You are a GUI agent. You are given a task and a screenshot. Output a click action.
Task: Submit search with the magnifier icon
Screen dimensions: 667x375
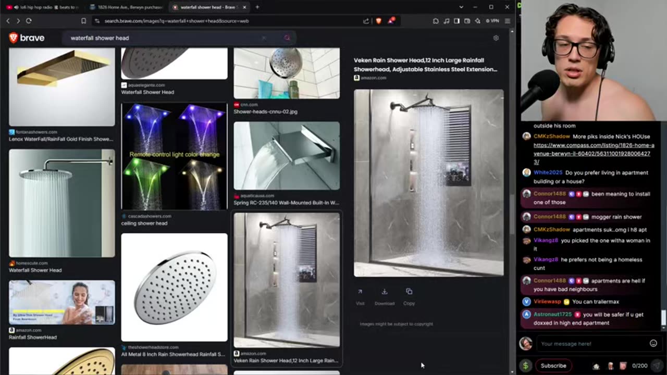[287, 38]
